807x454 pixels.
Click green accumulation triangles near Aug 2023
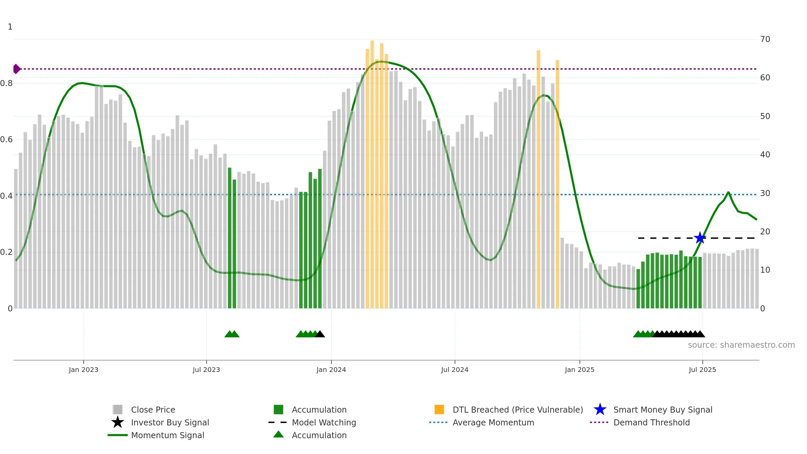(232, 334)
